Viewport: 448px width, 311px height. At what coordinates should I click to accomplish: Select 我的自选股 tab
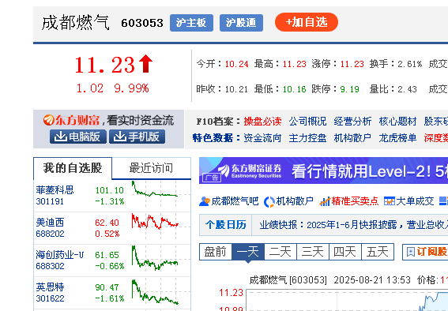click(x=73, y=168)
